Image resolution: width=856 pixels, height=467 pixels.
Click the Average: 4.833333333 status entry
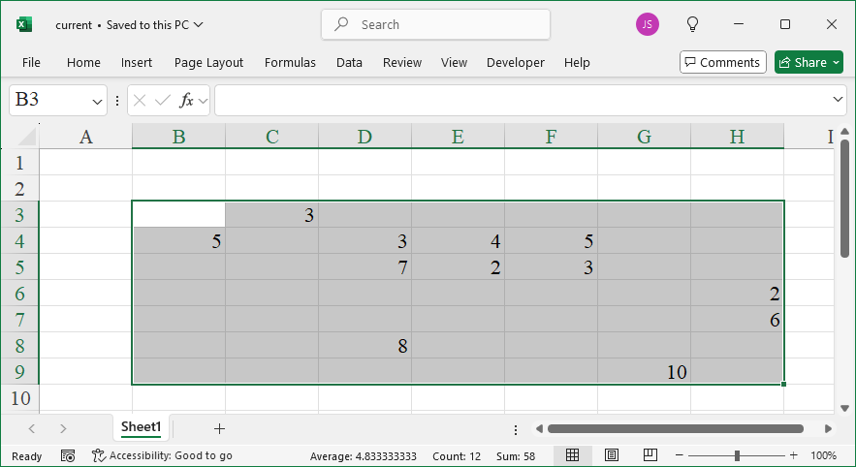coord(363,456)
